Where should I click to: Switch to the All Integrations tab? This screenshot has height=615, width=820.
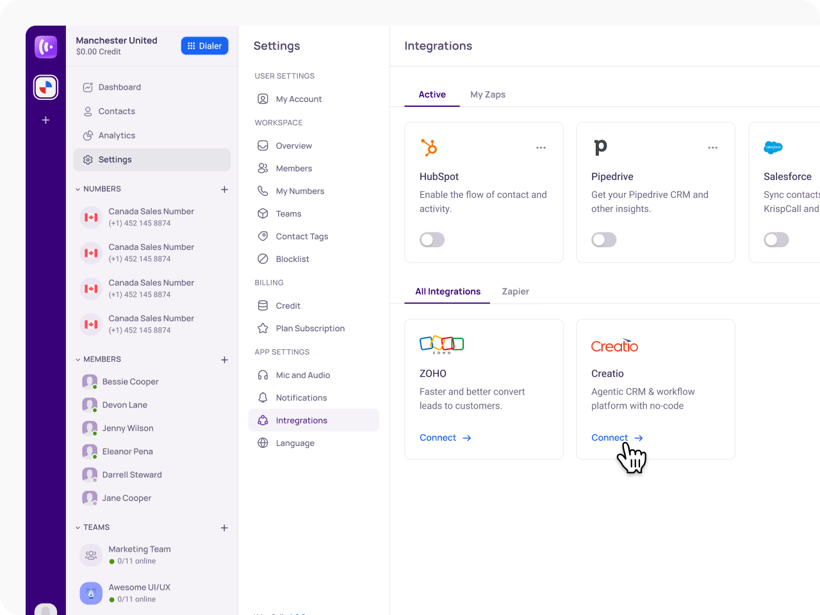click(448, 291)
